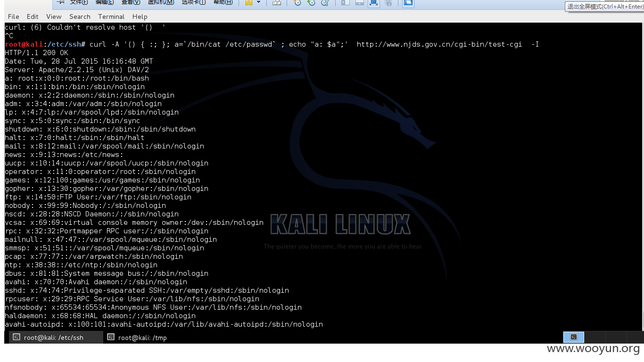This screenshot has width=644, height=362.
Task: Open the Terminal menu
Action: coord(111,16)
